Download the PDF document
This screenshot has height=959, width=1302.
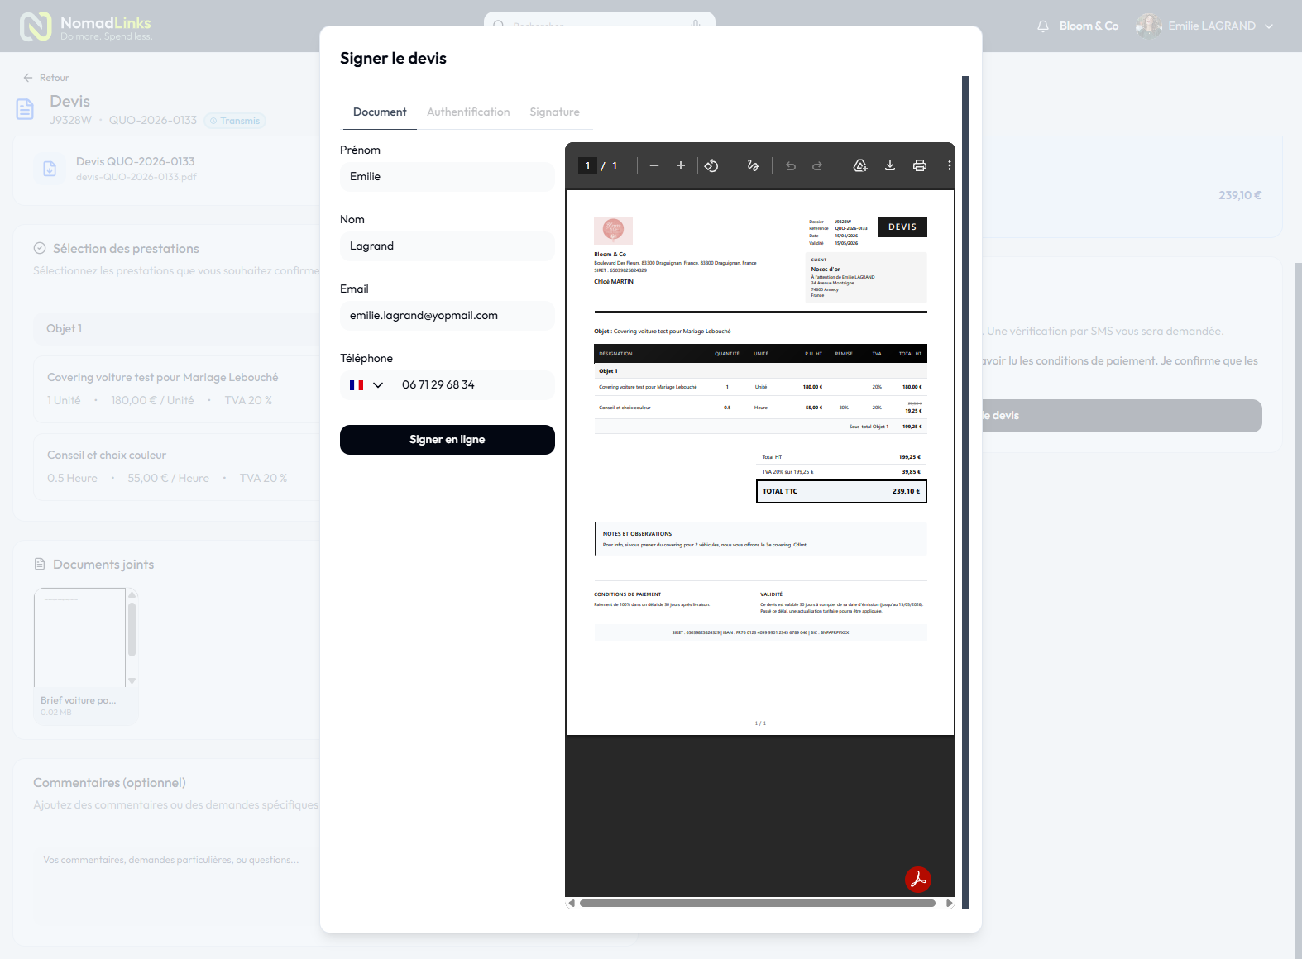click(890, 165)
